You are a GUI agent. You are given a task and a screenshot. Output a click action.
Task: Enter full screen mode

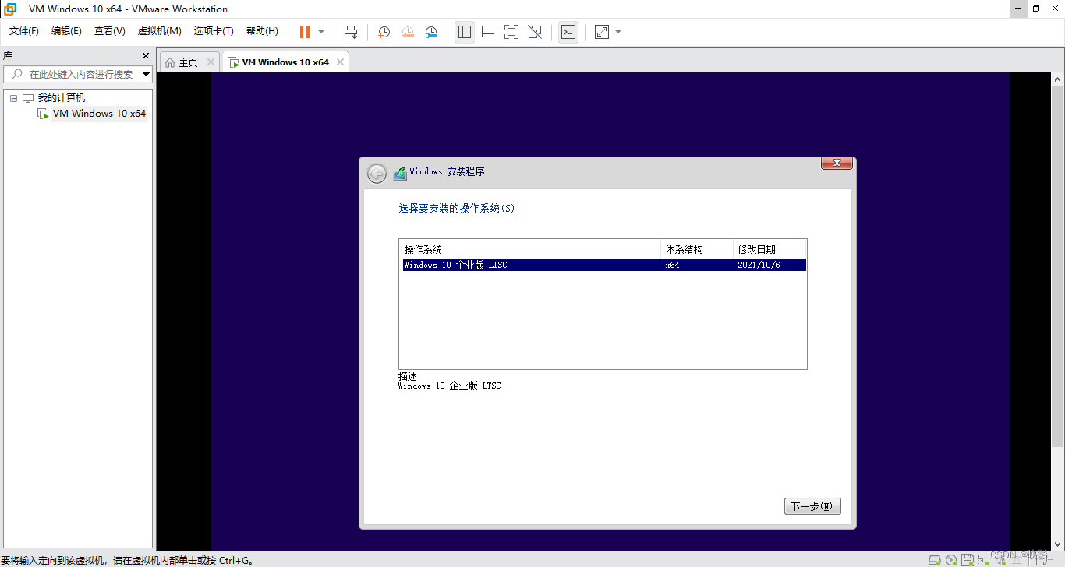pyautogui.click(x=511, y=32)
